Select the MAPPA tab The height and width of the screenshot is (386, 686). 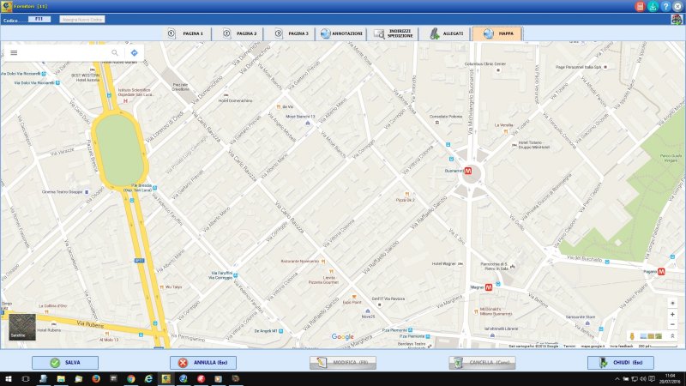[497, 33]
